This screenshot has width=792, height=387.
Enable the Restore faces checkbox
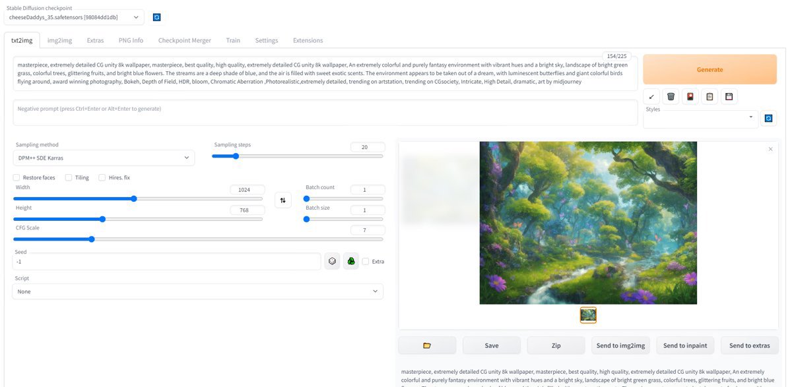point(17,177)
